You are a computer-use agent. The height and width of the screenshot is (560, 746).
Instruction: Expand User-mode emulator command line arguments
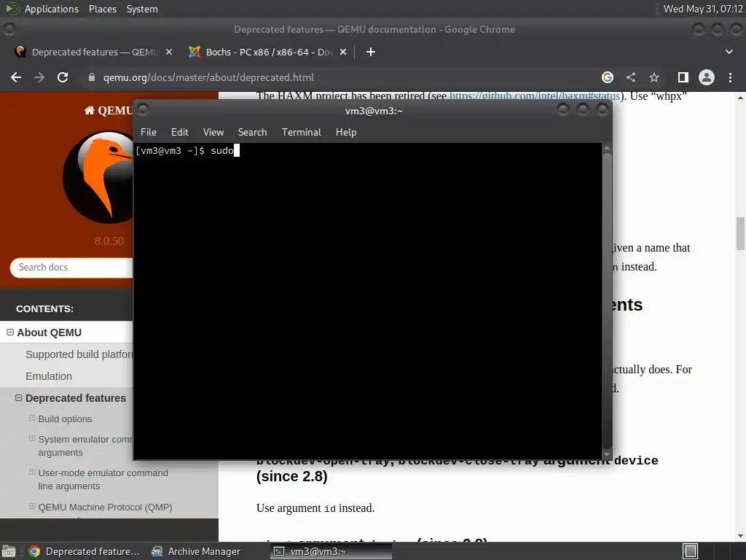(32, 472)
